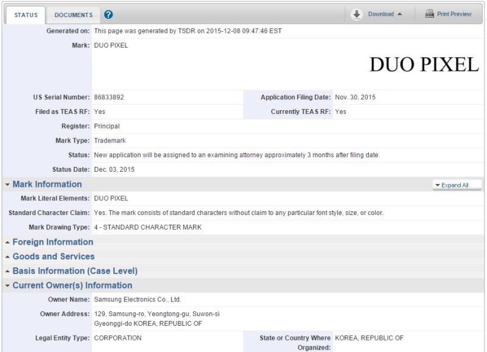Image resolution: width=487 pixels, height=352 pixels.
Task: Click owner name Samsung Electronics Co., Ltd.
Action: click(138, 300)
